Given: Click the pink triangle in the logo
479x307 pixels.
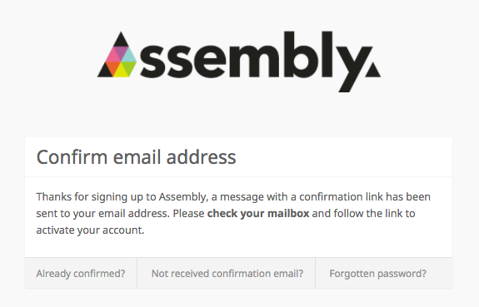Looking at the screenshot, I should [x=113, y=57].
